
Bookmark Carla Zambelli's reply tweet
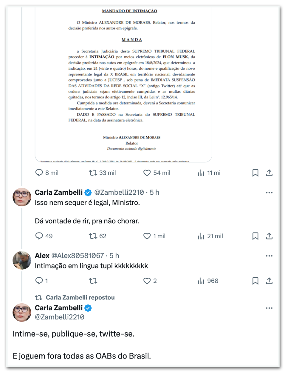(255, 236)
